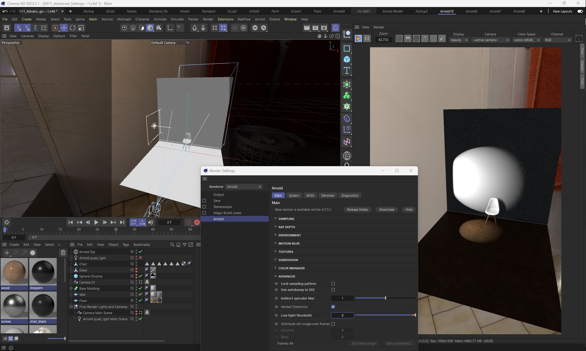Image resolution: width=586 pixels, height=351 pixels.
Task: Open the Renderer Arnold dropdown
Action: [x=244, y=187]
